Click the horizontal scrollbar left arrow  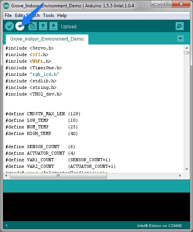6,176
